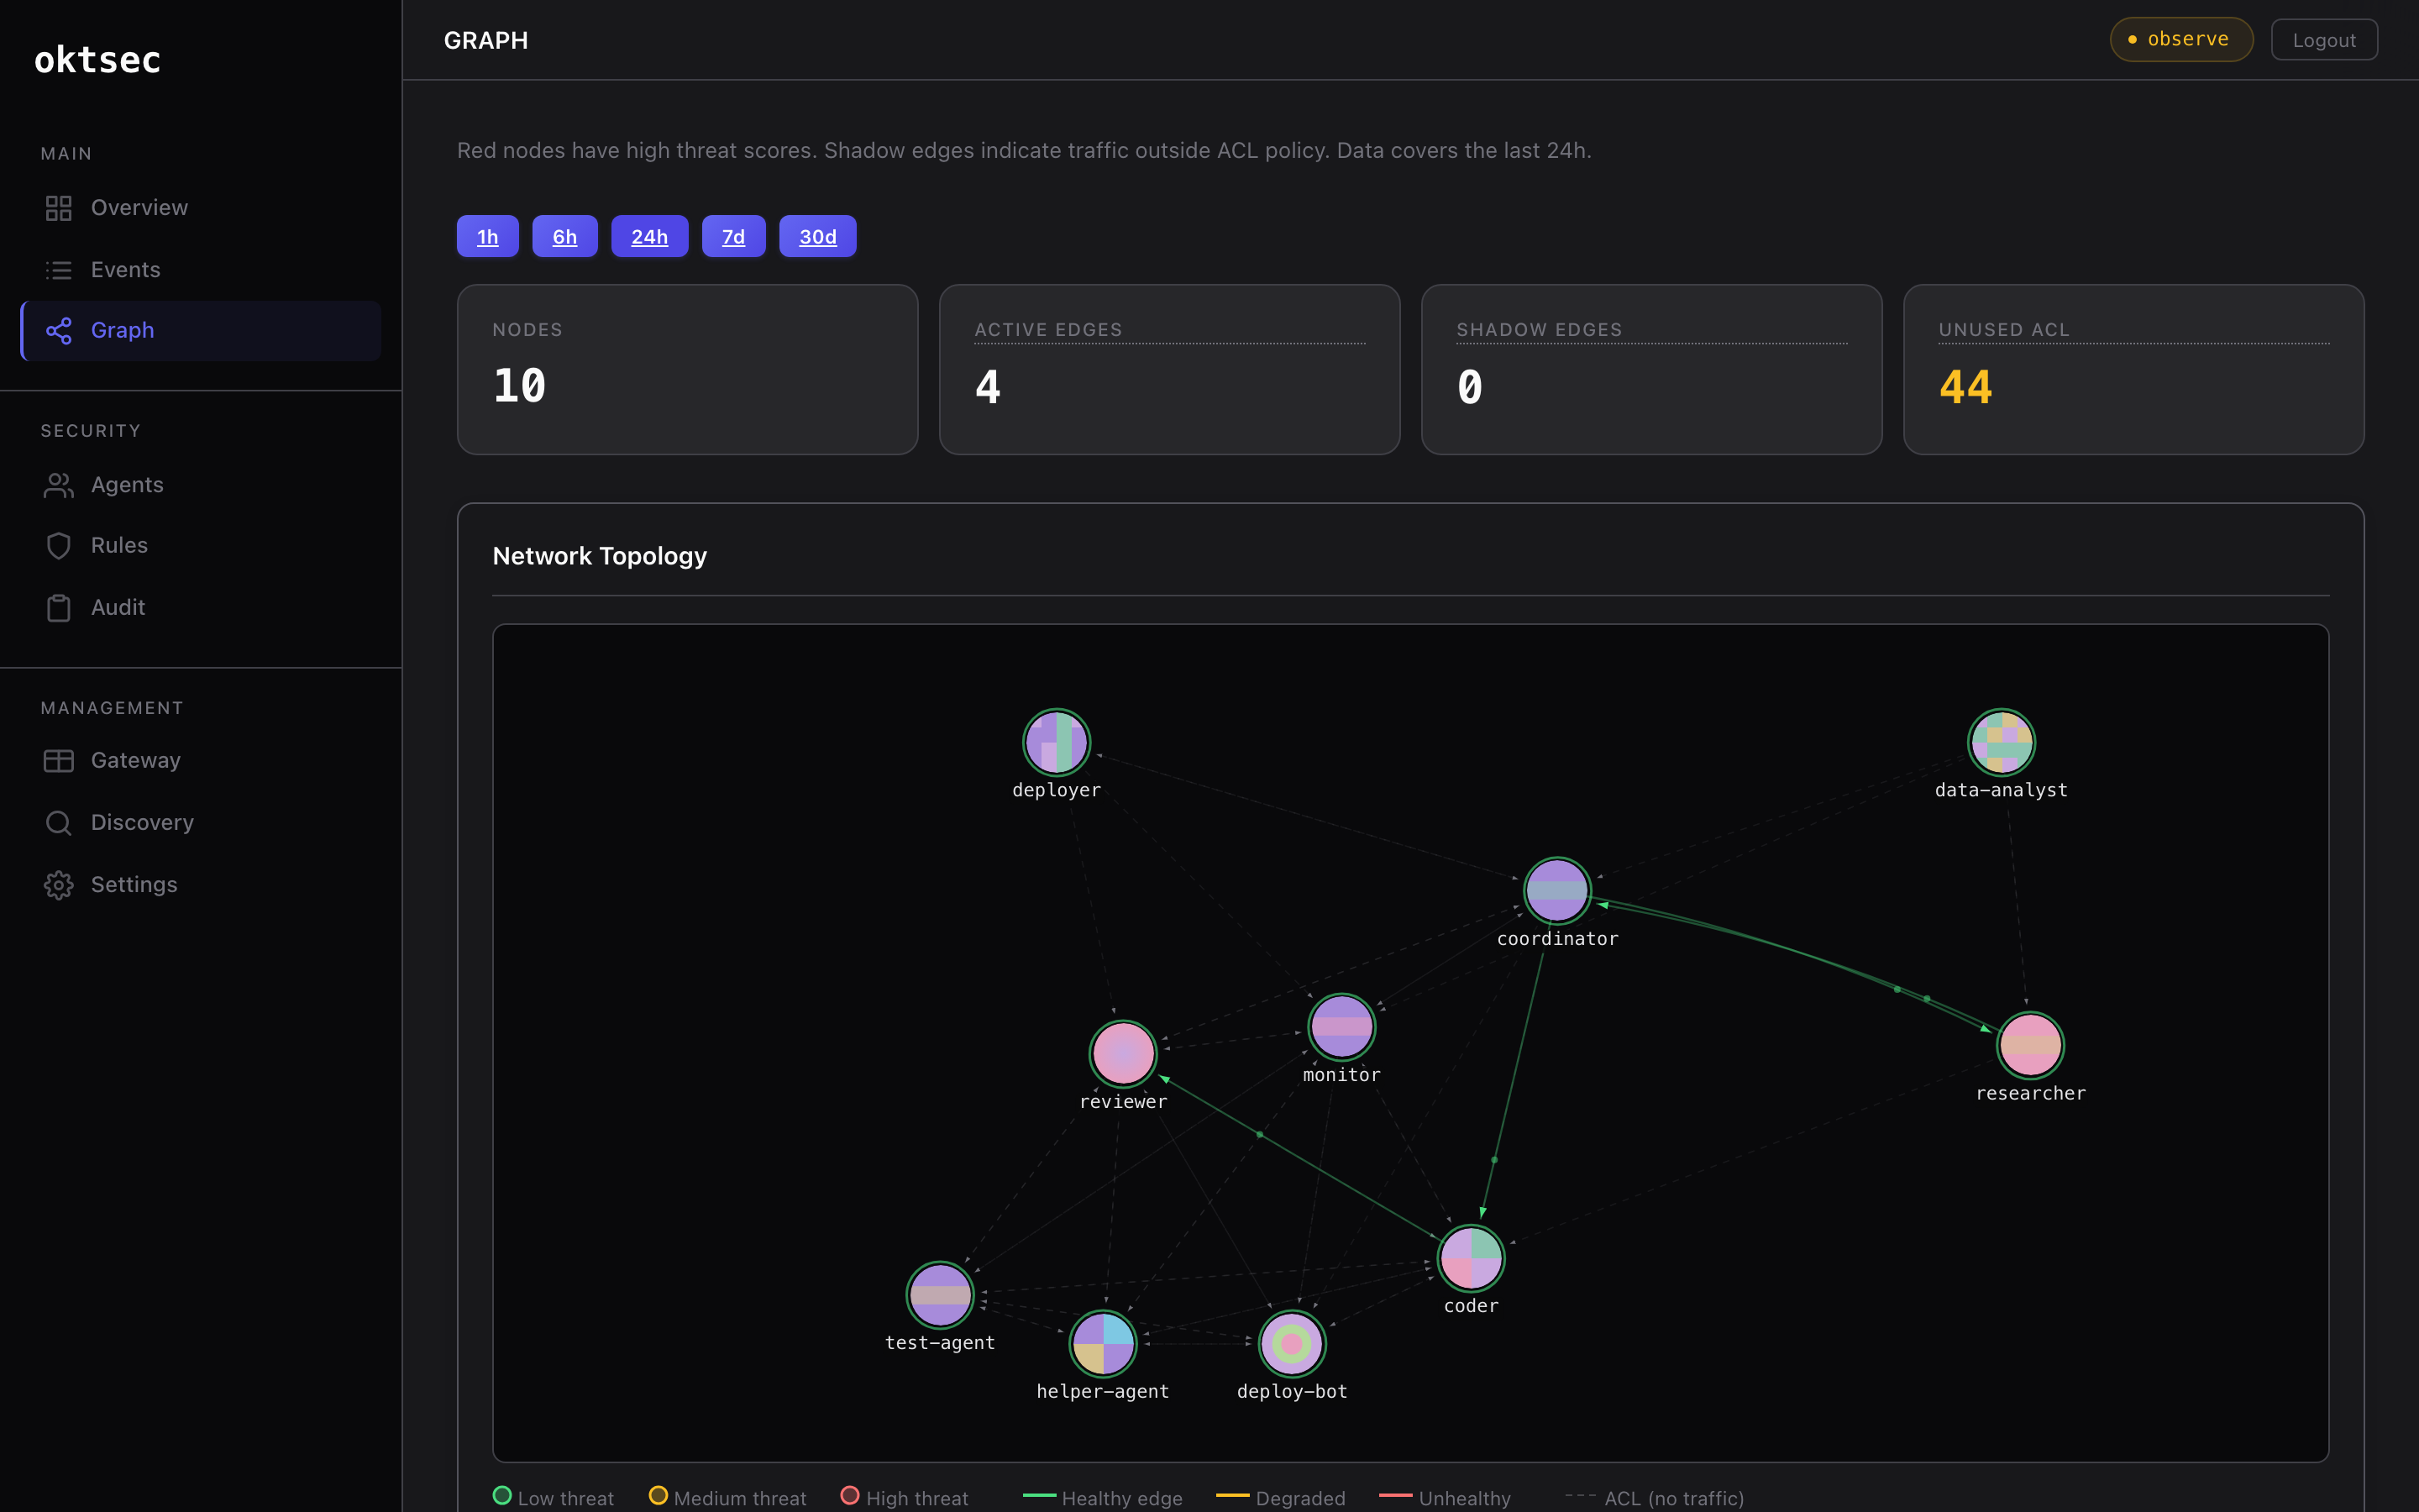Viewport: 2419px width, 1512px height.
Task: Click the Rules shield icon
Action: click(58, 545)
